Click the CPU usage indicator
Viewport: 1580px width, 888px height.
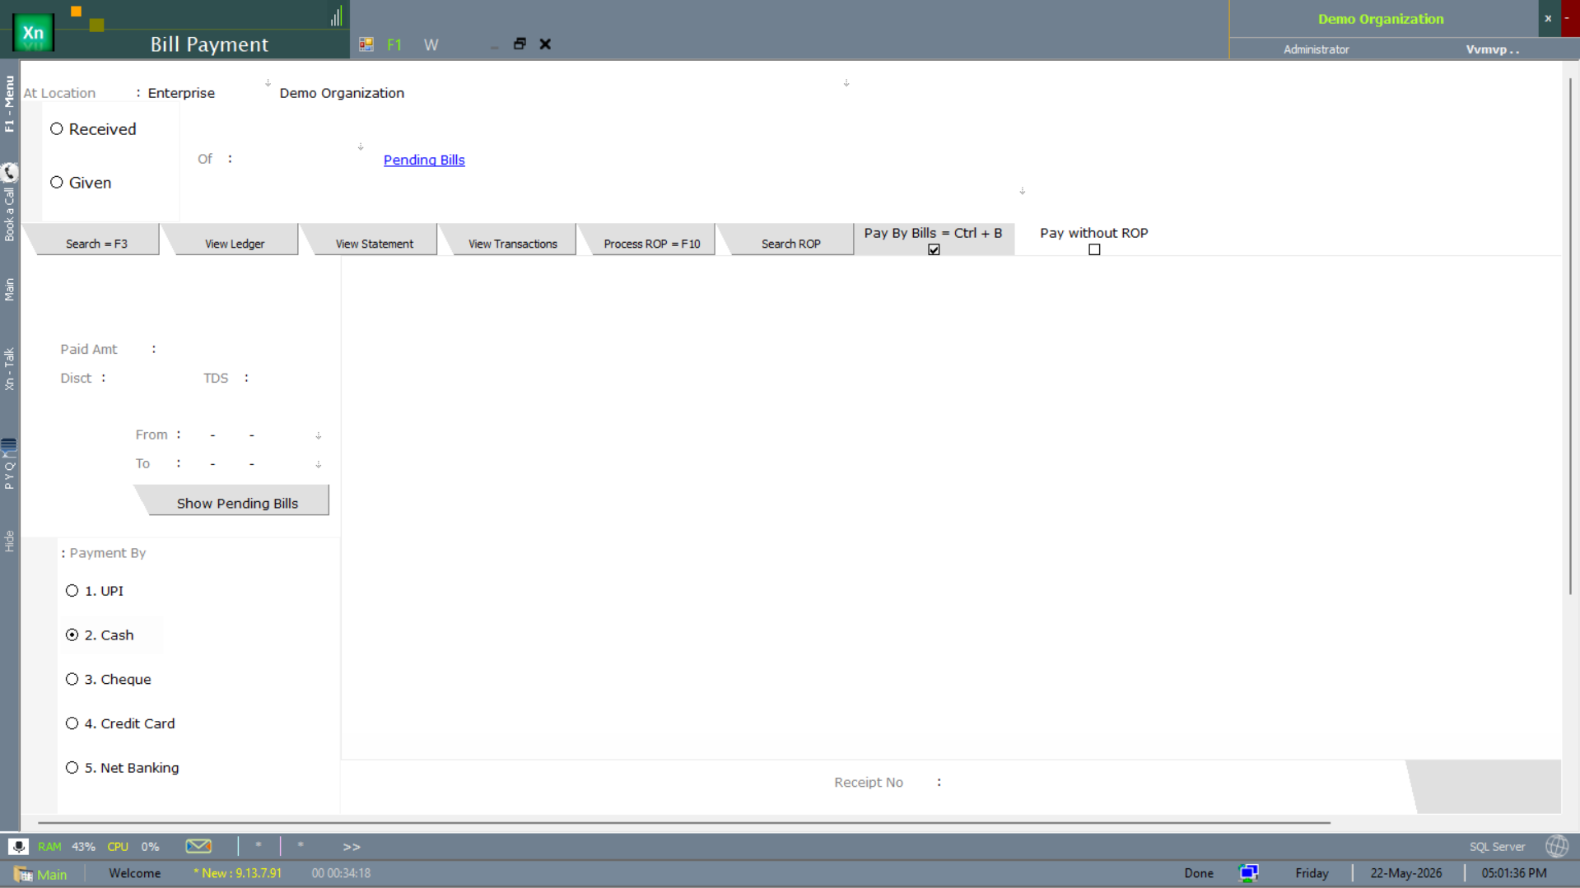(133, 847)
